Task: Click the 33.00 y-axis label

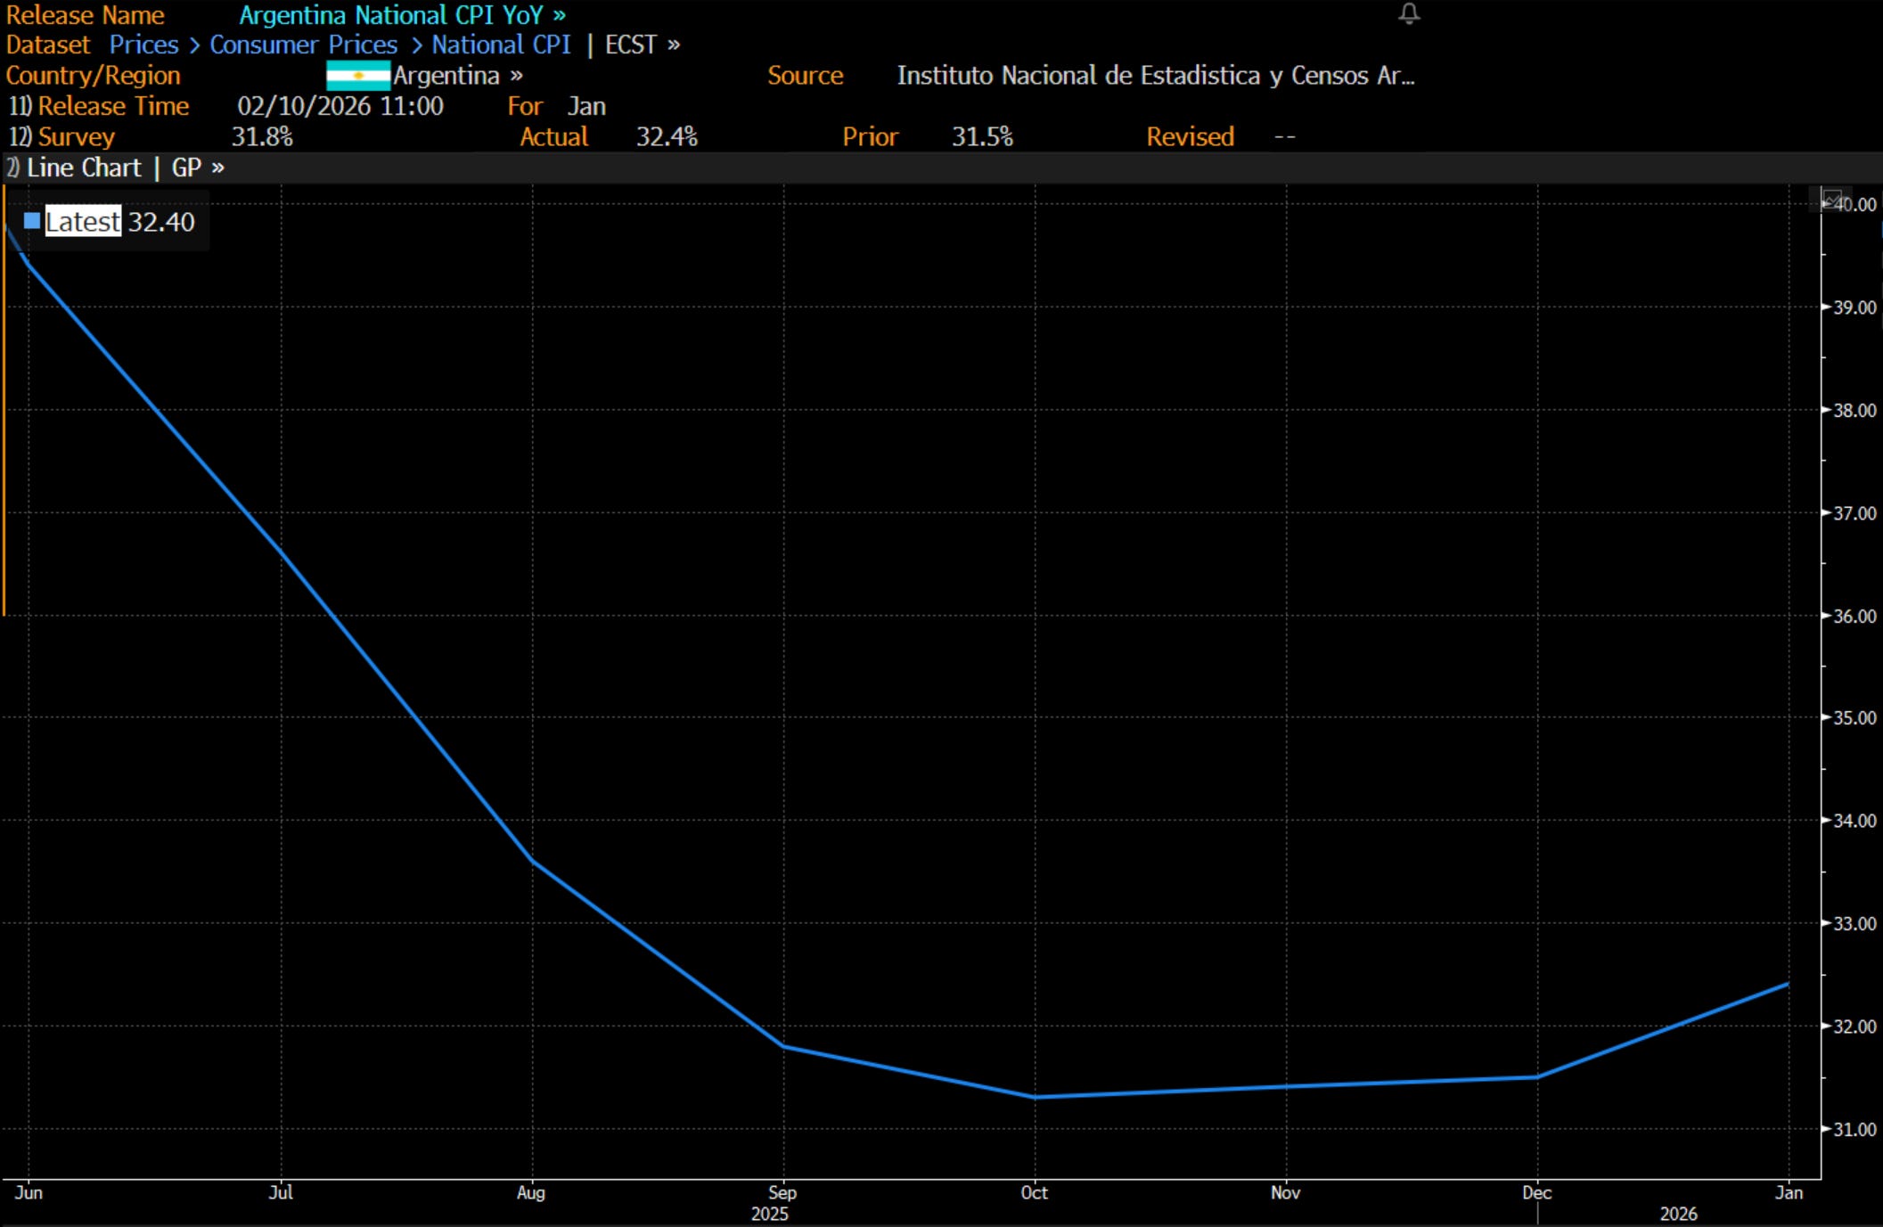Action: tap(1855, 924)
